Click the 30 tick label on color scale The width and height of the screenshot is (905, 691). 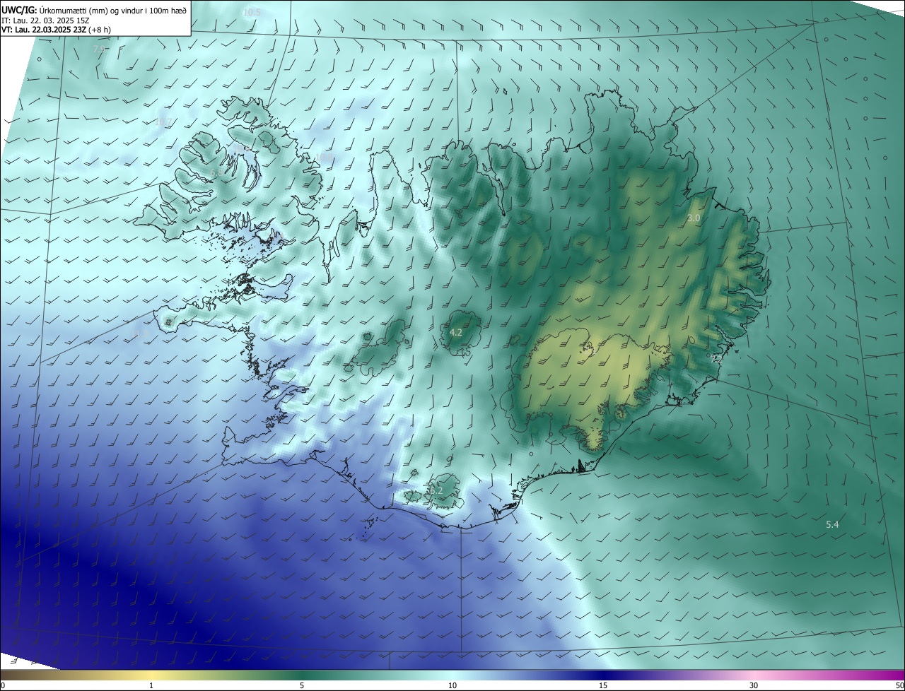pyautogui.click(x=754, y=685)
